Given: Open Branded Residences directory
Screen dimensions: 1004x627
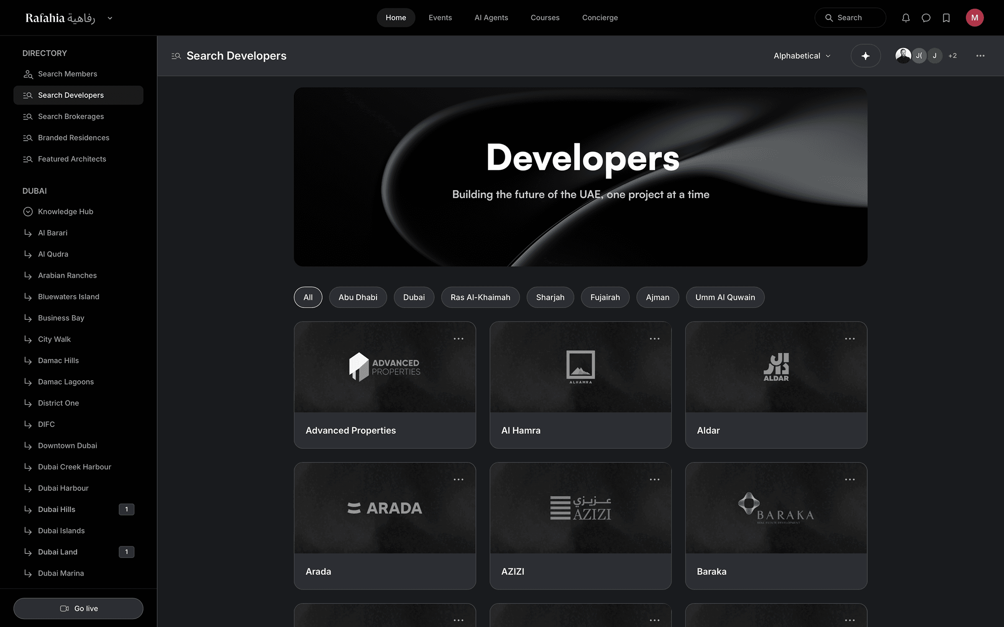Looking at the screenshot, I should [x=78, y=138].
